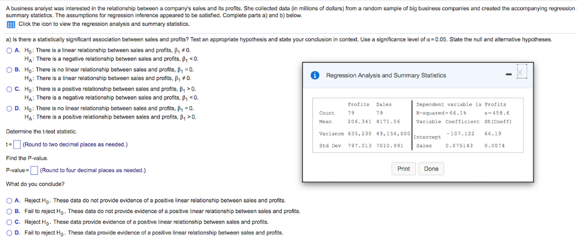Pick hypothesis option D with positive alternative

point(10,109)
